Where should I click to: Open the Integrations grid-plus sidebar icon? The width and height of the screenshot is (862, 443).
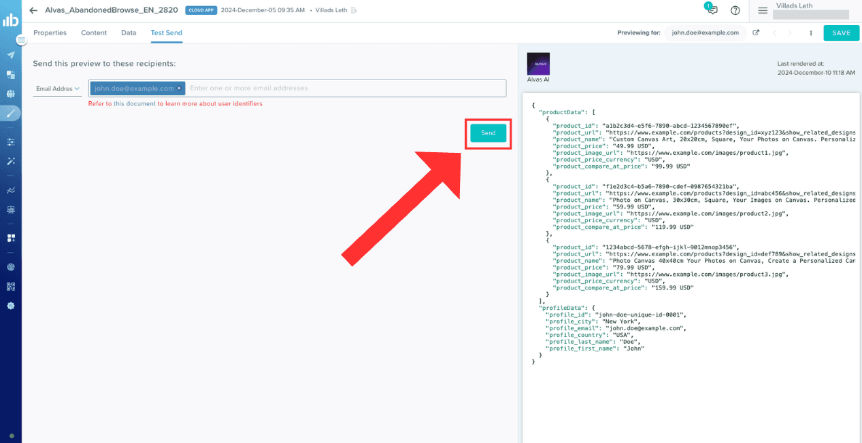pos(10,238)
